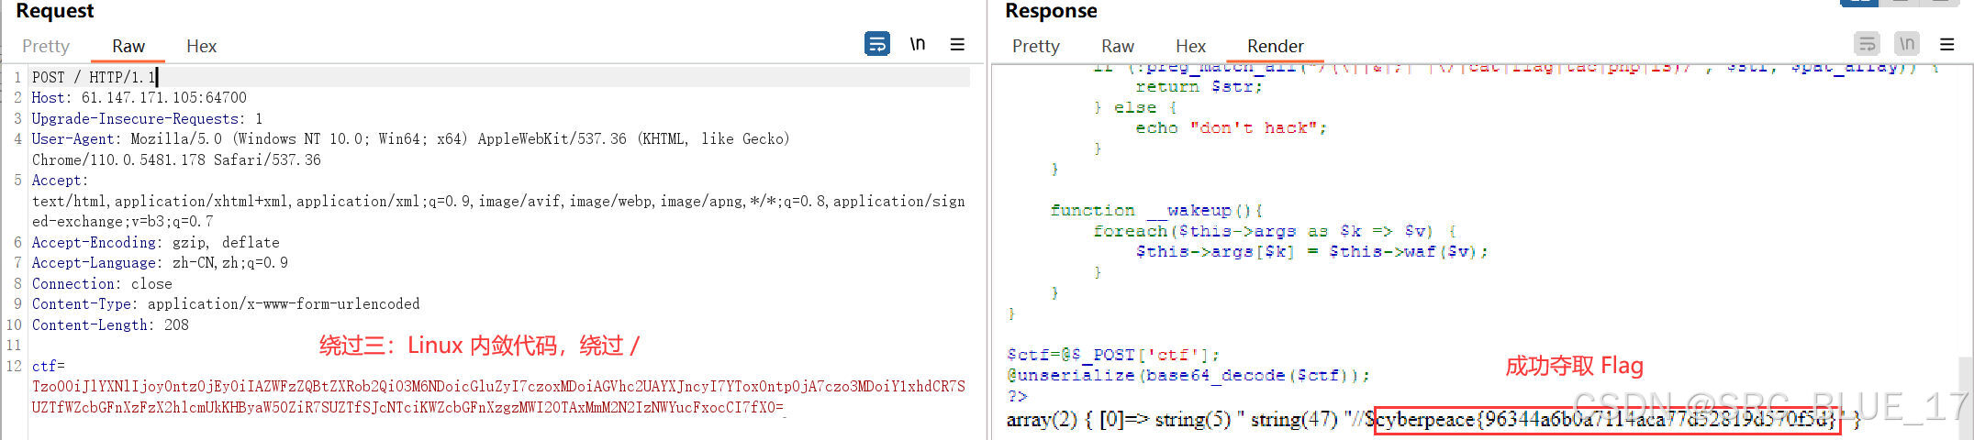1974x440 pixels.
Task: Switch Response view to Pretty tab
Action: coord(1035,46)
